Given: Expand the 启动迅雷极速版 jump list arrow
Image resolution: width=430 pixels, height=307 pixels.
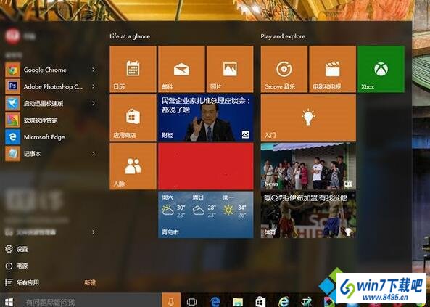Looking at the screenshot, I should [94, 103].
